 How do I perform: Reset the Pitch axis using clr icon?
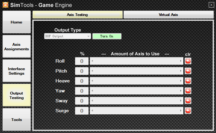coord(188,71)
